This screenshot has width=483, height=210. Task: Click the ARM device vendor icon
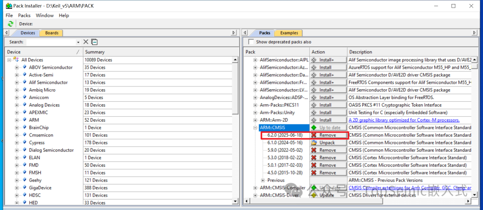pos(25,120)
